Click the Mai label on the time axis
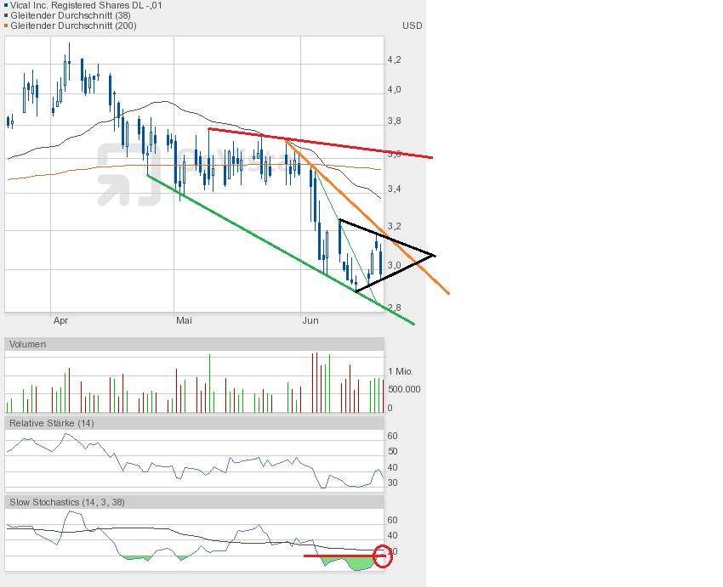The height and width of the screenshot is (587, 723). pyautogui.click(x=185, y=320)
